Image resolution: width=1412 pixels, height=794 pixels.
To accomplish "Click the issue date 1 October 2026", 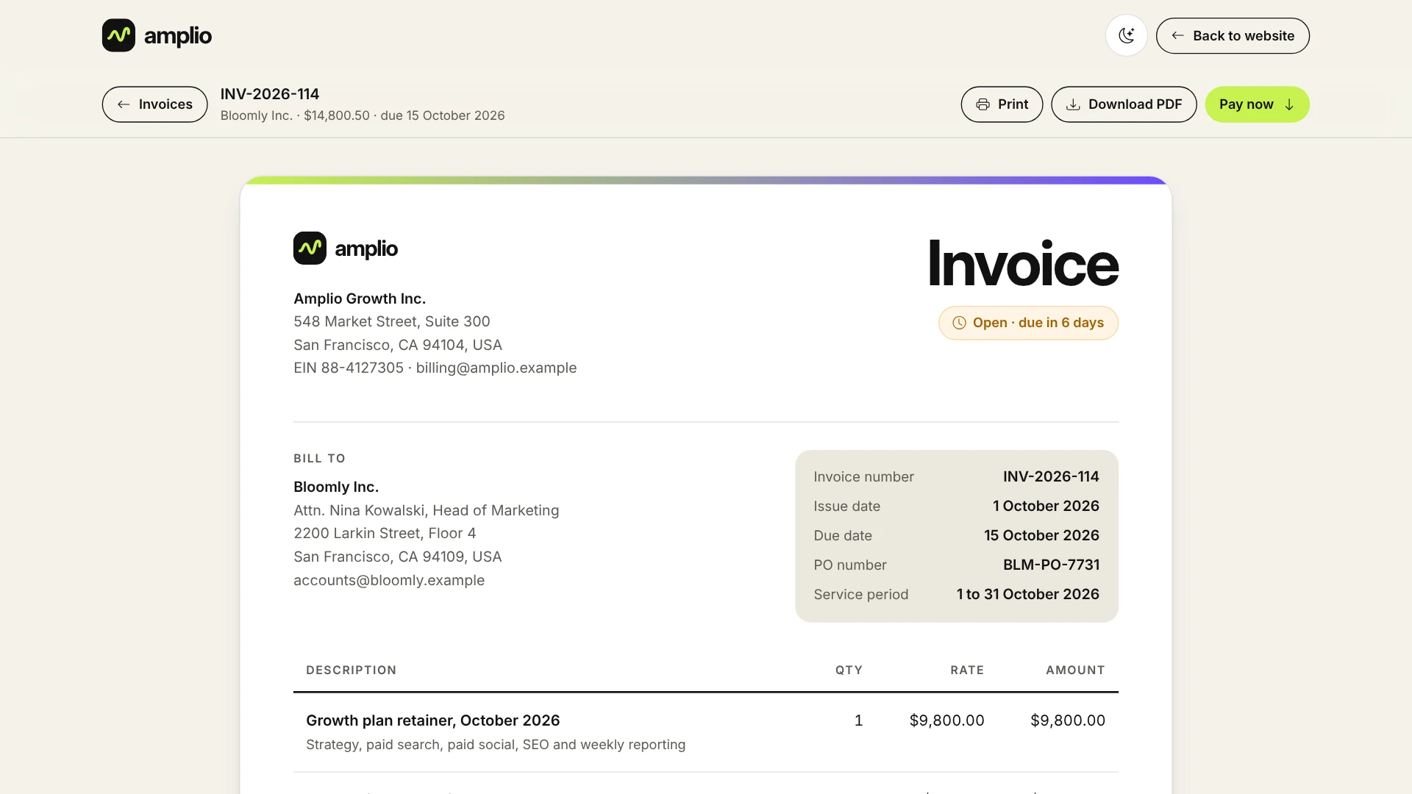I will [x=1046, y=506].
